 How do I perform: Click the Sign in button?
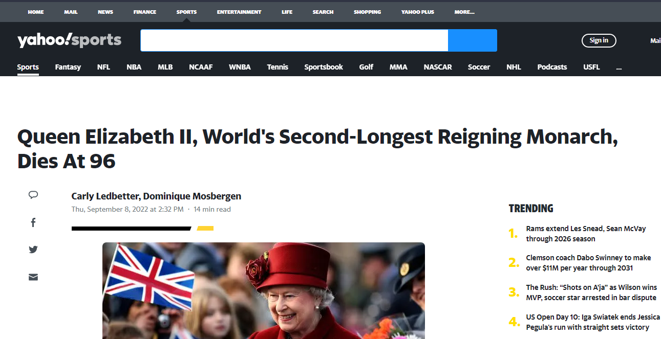(599, 40)
